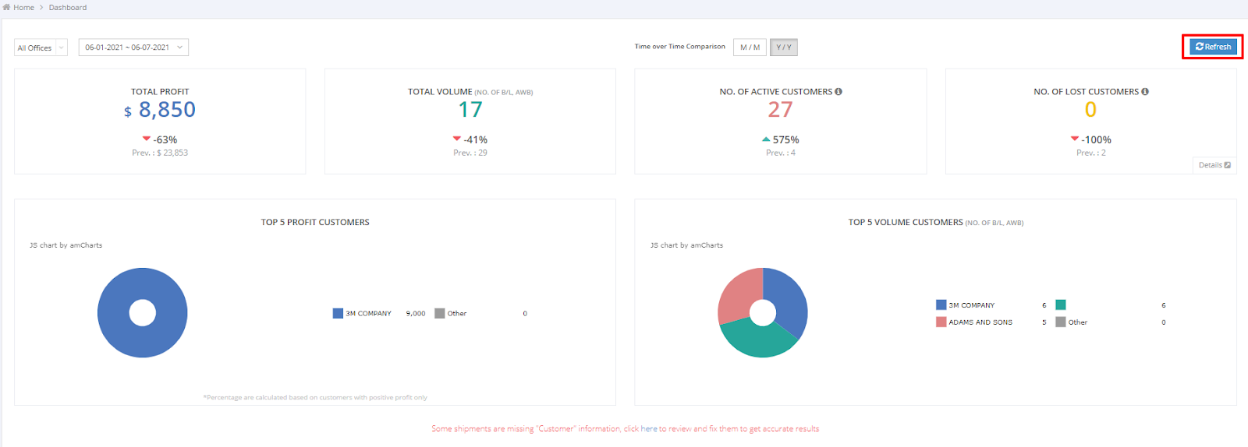The height and width of the screenshot is (447, 1248).
Task: Open the date range 06-01-2021 ~ 06-07-2021 picker
Action: point(133,48)
